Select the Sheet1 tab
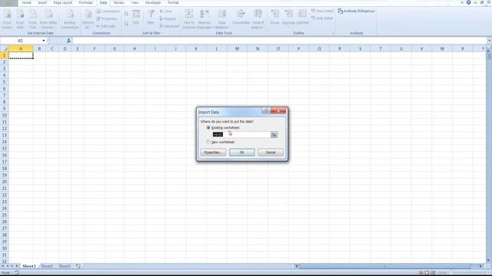Viewport: 492px width, 276px height. tap(29, 266)
